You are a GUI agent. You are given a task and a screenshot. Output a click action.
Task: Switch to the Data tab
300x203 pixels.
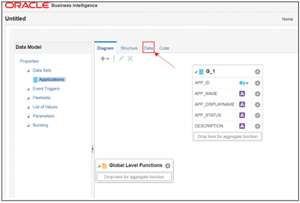148,48
